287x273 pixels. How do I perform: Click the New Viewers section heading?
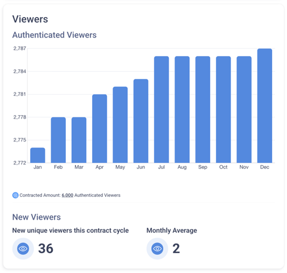click(36, 217)
